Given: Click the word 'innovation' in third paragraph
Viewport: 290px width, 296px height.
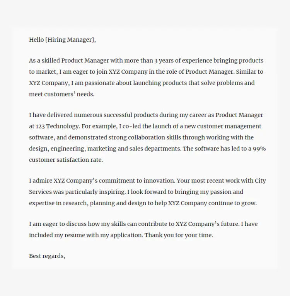Looking at the screenshot, I should pyautogui.click(x=159, y=181).
